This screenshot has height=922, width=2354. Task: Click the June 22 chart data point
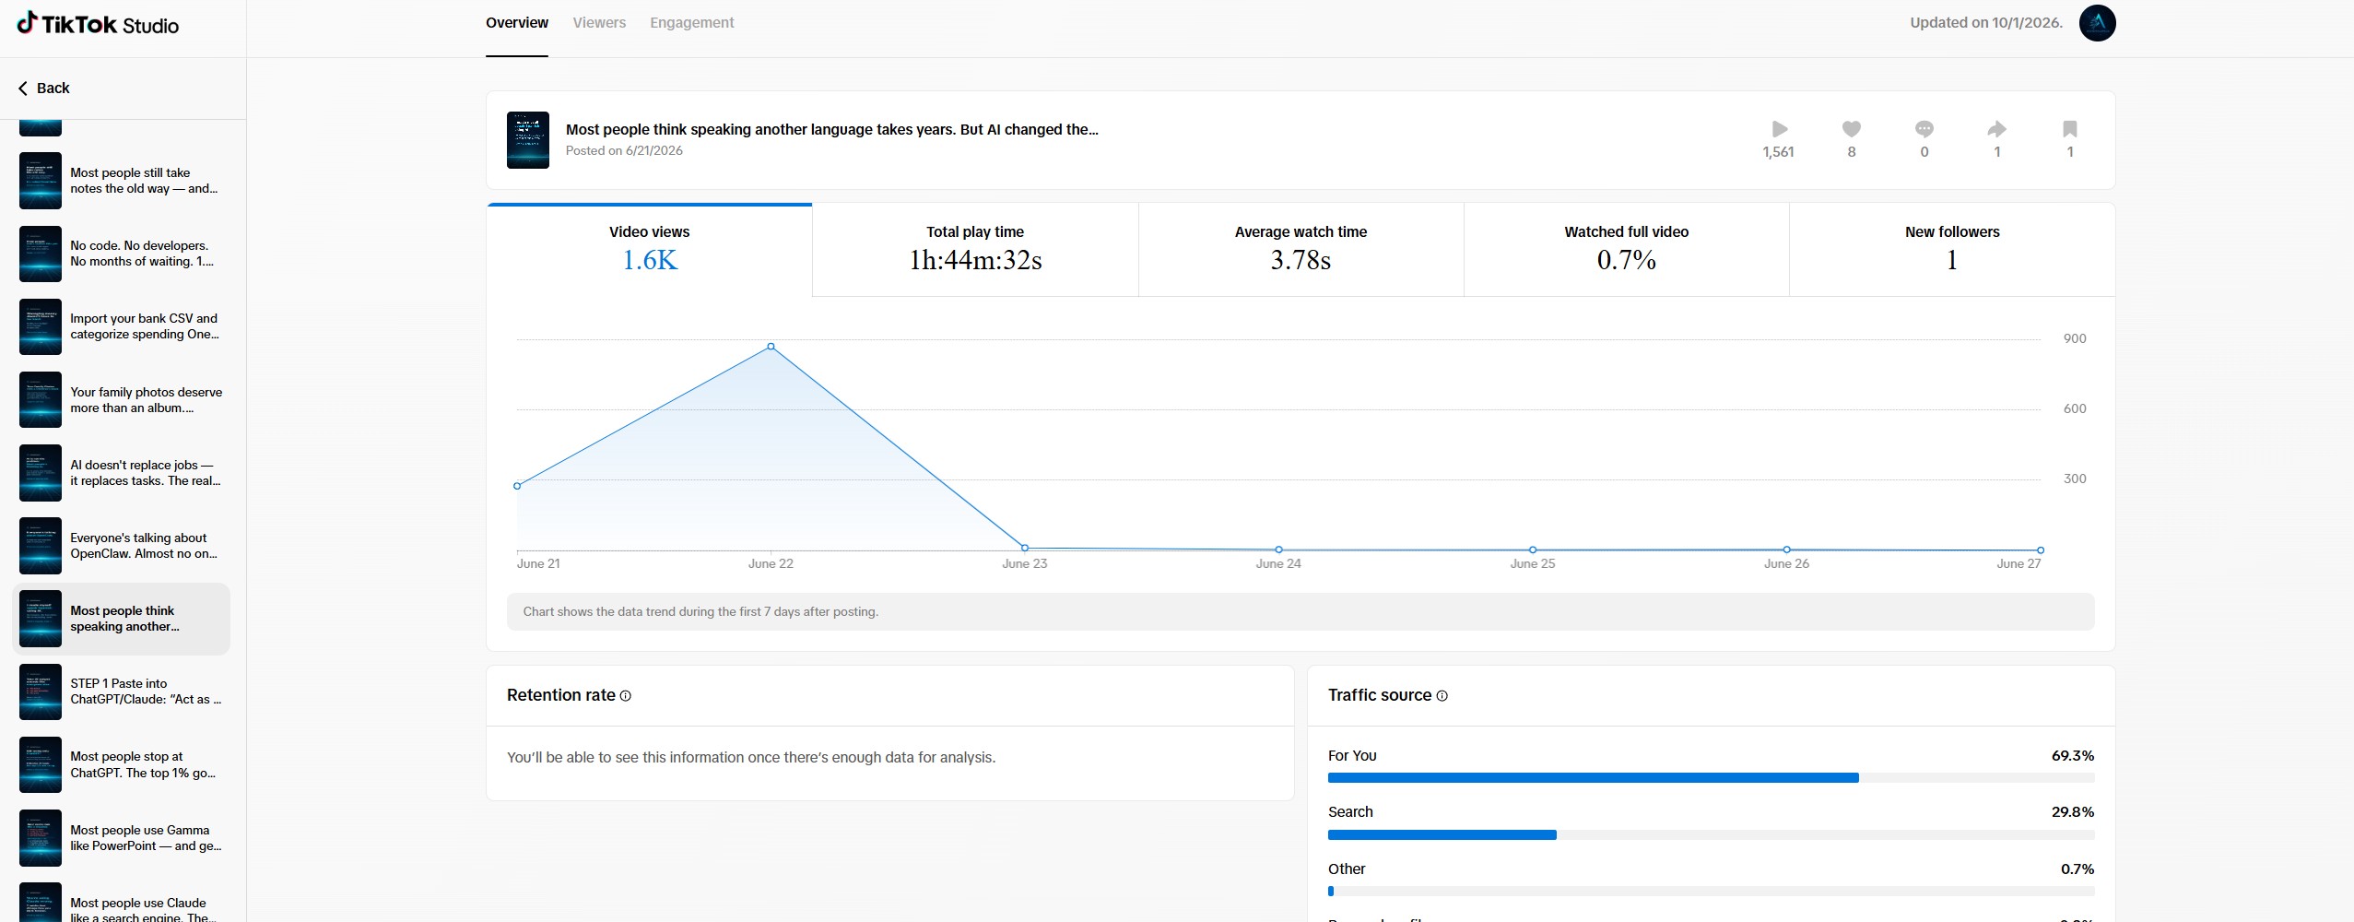coord(771,347)
